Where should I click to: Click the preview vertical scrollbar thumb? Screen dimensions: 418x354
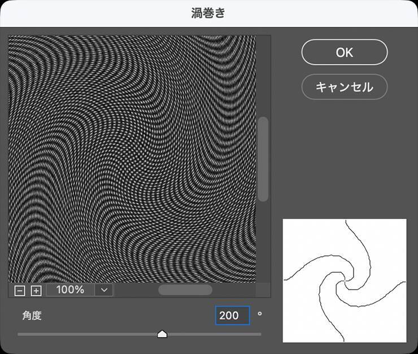[x=263, y=159]
